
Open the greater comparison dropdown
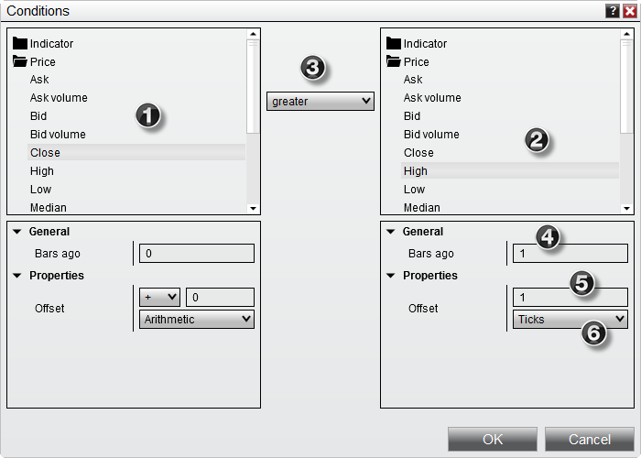click(x=320, y=102)
